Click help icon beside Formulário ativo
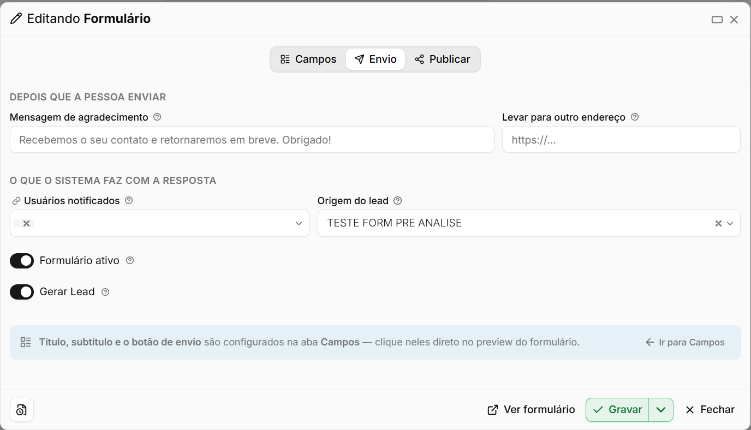The width and height of the screenshot is (751, 430). coord(130,260)
